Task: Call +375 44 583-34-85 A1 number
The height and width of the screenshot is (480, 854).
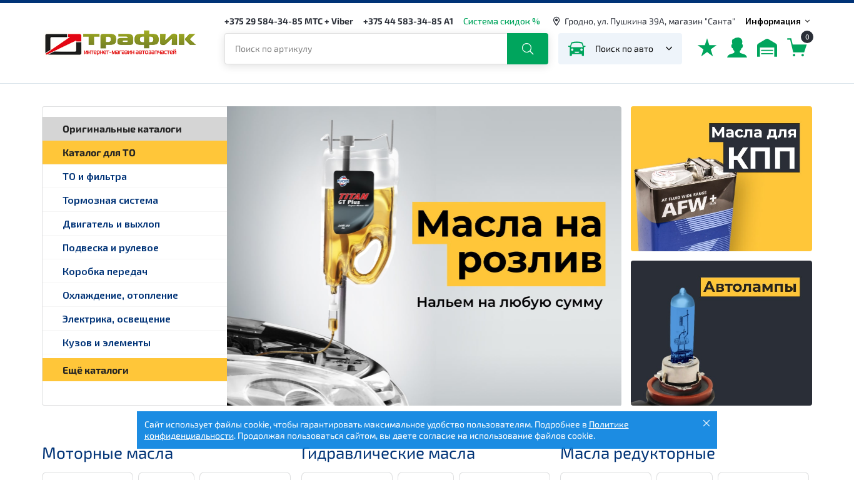Action: tap(408, 21)
